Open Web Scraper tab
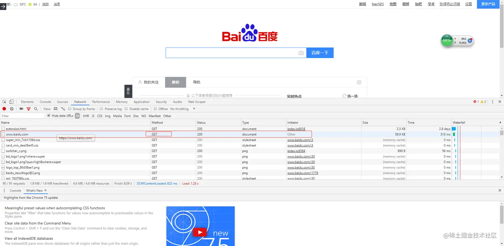504x246 pixels. [x=197, y=102]
